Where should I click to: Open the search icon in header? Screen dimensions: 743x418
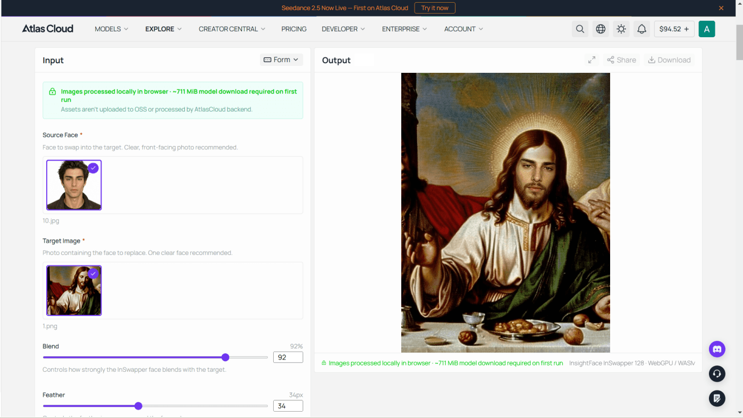pos(580,29)
